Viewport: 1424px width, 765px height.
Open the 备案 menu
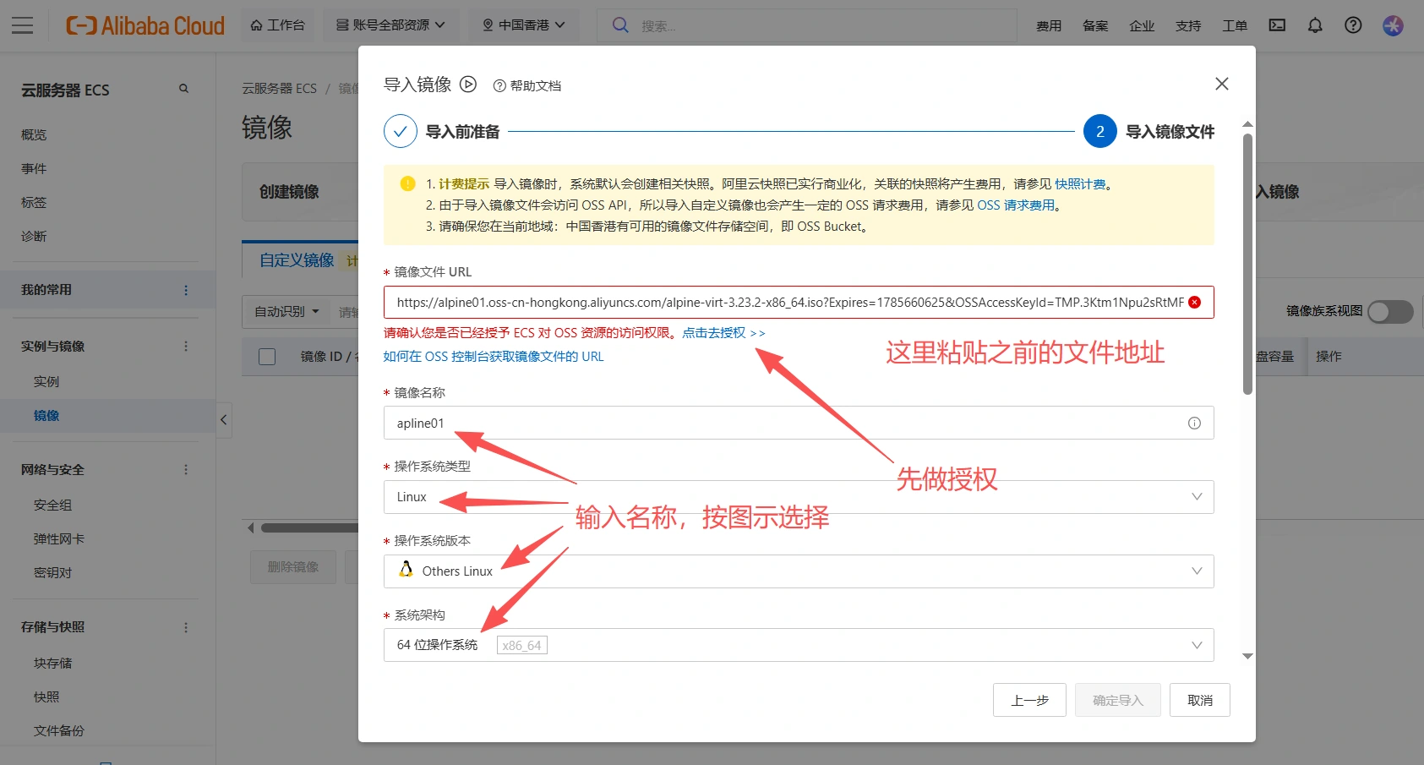(x=1095, y=26)
